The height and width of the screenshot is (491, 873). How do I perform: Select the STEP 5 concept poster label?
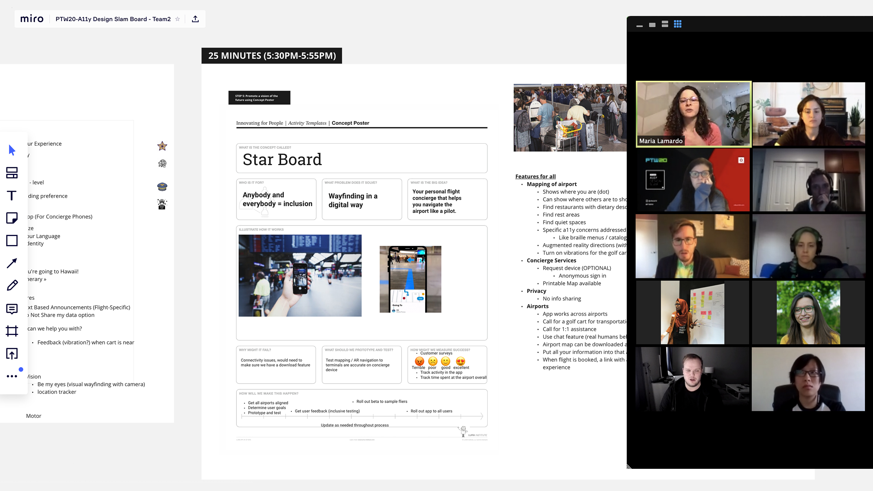point(259,97)
